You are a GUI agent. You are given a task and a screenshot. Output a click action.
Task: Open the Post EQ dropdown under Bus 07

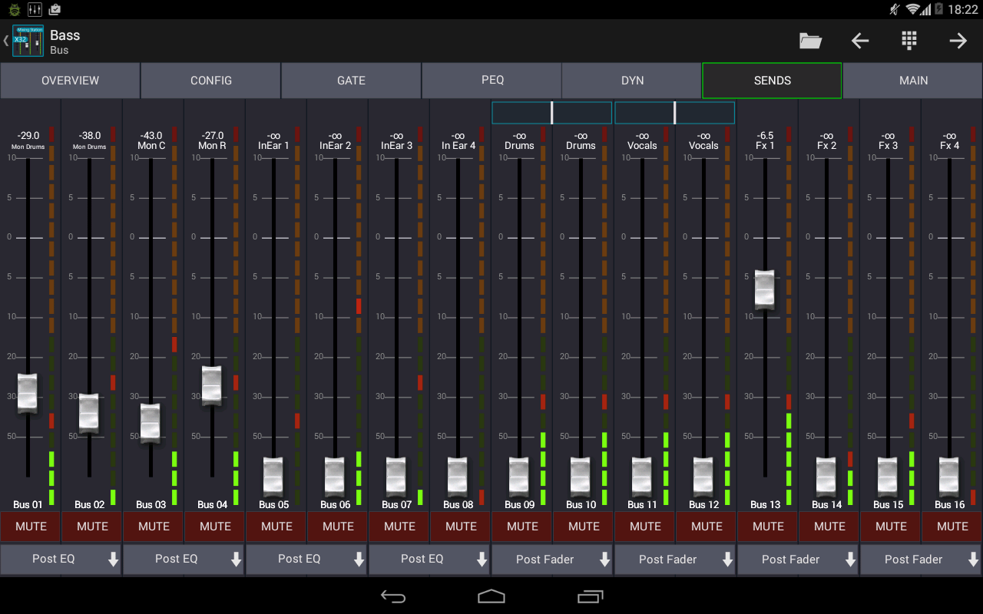(429, 560)
